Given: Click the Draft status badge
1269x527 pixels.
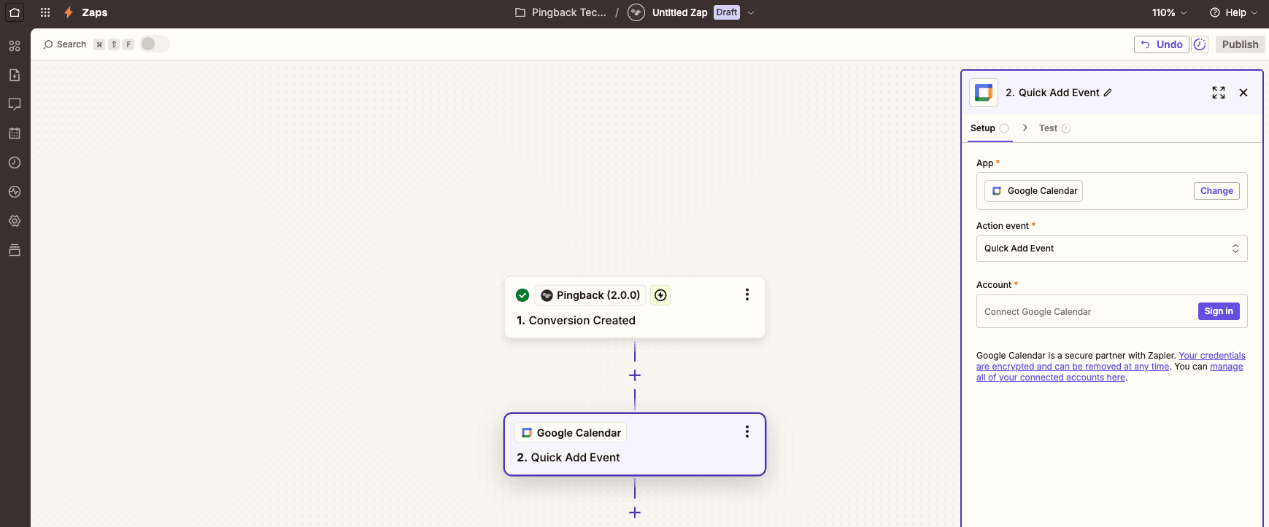Looking at the screenshot, I should click(x=727, y=12).
